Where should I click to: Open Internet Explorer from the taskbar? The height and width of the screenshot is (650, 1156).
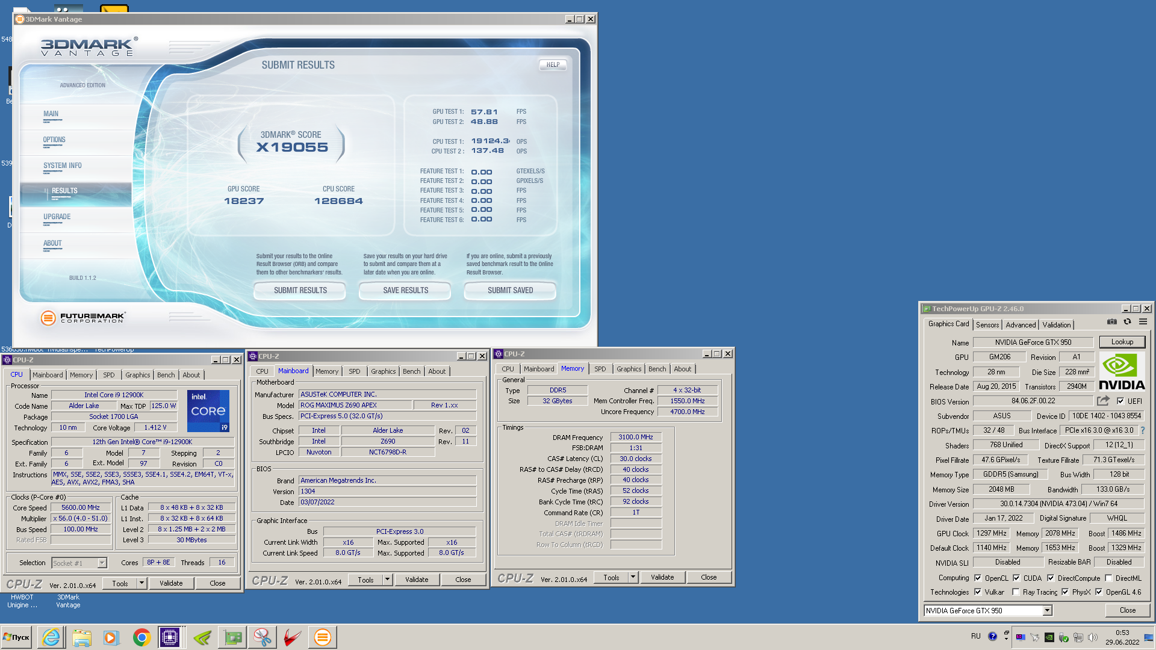click(x=51, y=637)
